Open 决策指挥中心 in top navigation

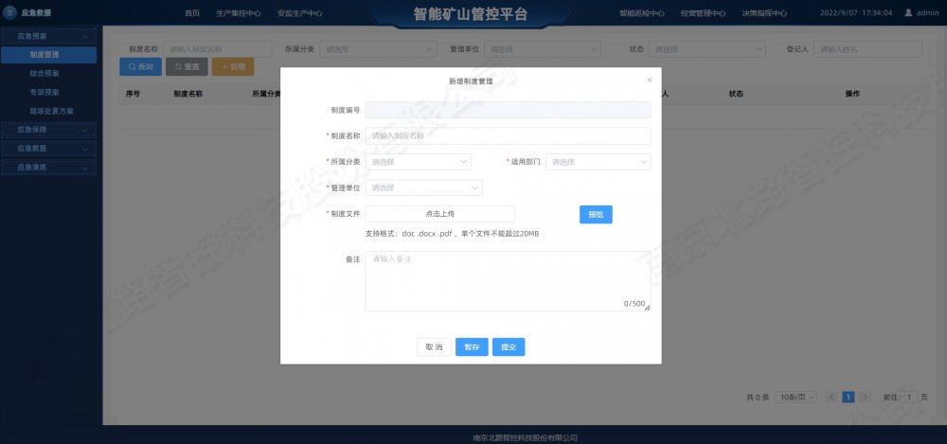pos(764,13)
